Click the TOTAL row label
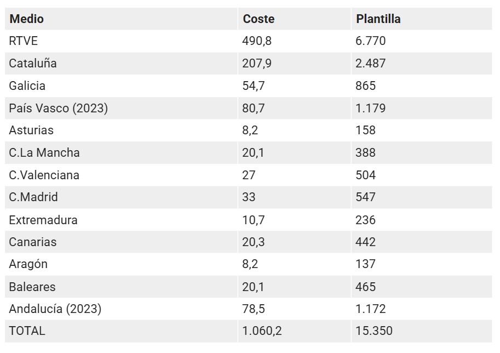The width and height of the screenshot is (500, 353). pyautogui.click(x=27, y=331)
